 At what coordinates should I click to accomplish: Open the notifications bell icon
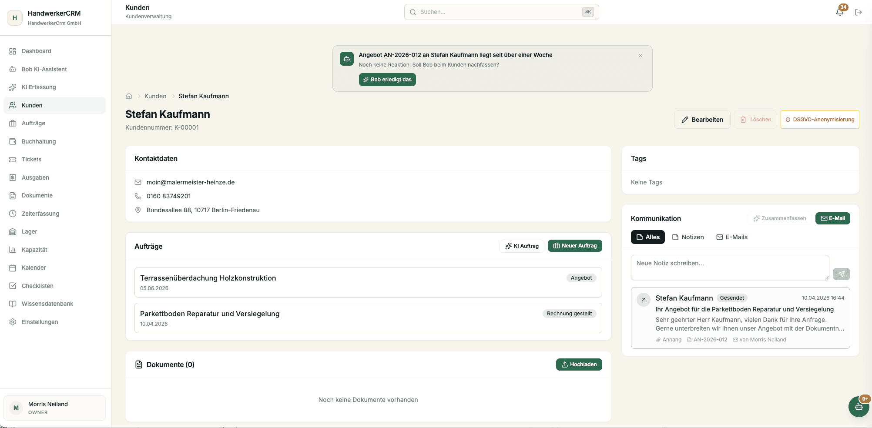tap(840, 12)
